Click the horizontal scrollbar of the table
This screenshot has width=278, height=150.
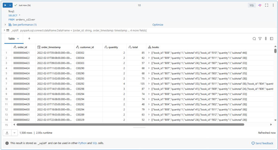click(130, 125)
